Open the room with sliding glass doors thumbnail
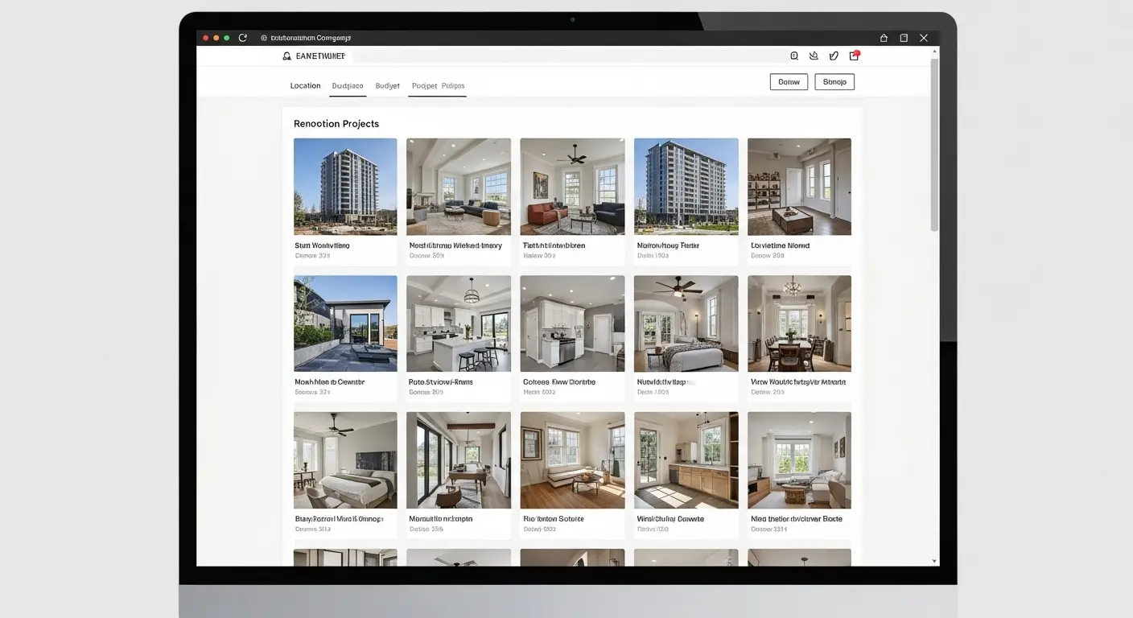The width and height of the screenshot is (1133, 618). [459, 460]
